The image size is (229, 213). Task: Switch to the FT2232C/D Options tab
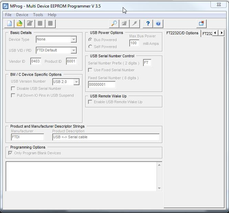(182, 33)
